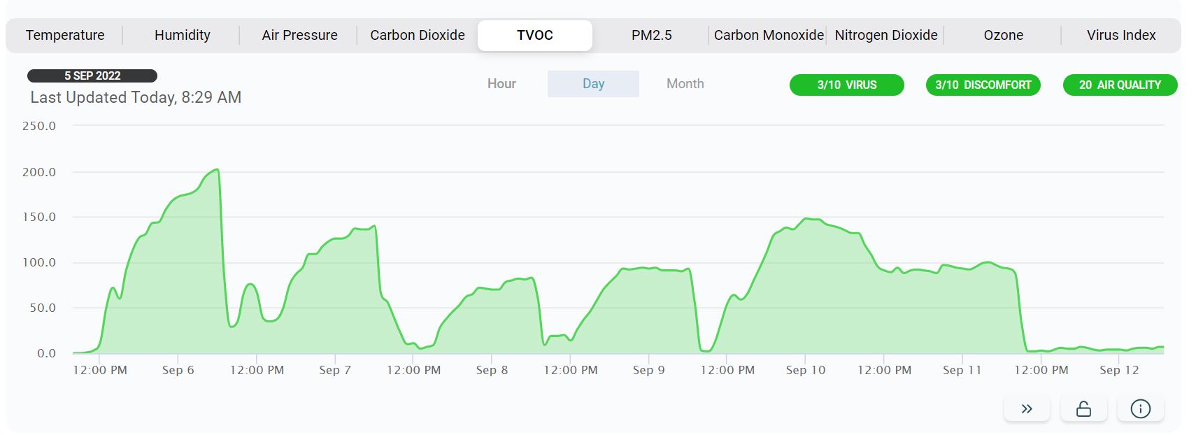Open the Nitrogen Dioxide tab
The width and height of the screenshot is (1196, 435).
pos(886,35)
